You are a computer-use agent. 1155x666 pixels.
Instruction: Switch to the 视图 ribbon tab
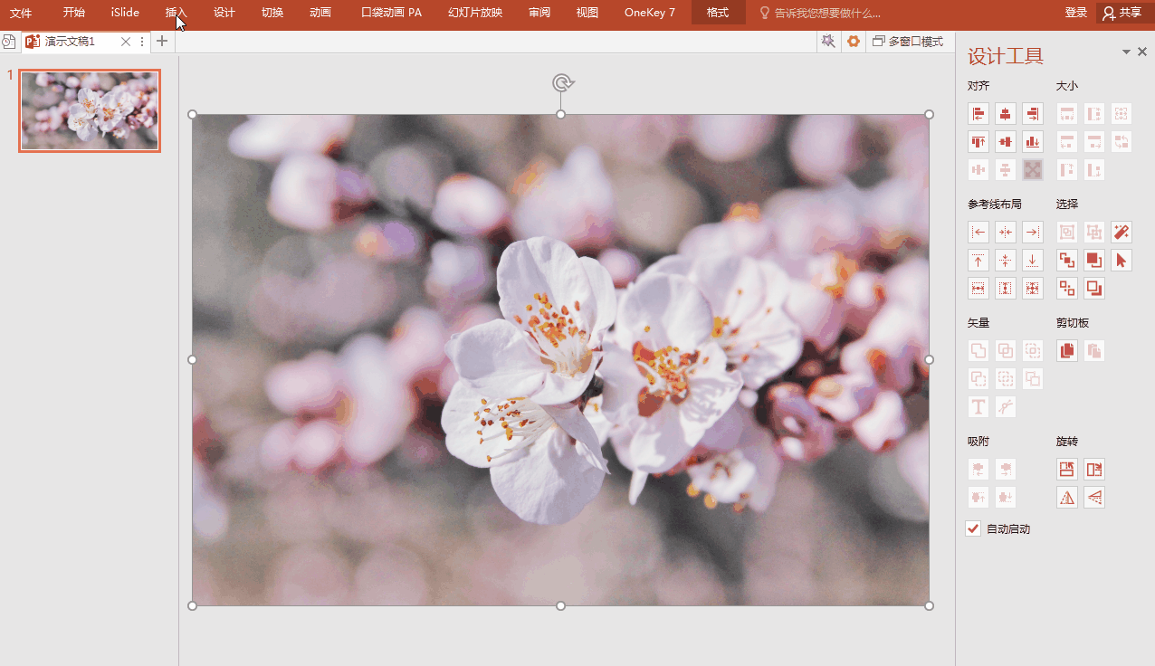coord(587,13)
